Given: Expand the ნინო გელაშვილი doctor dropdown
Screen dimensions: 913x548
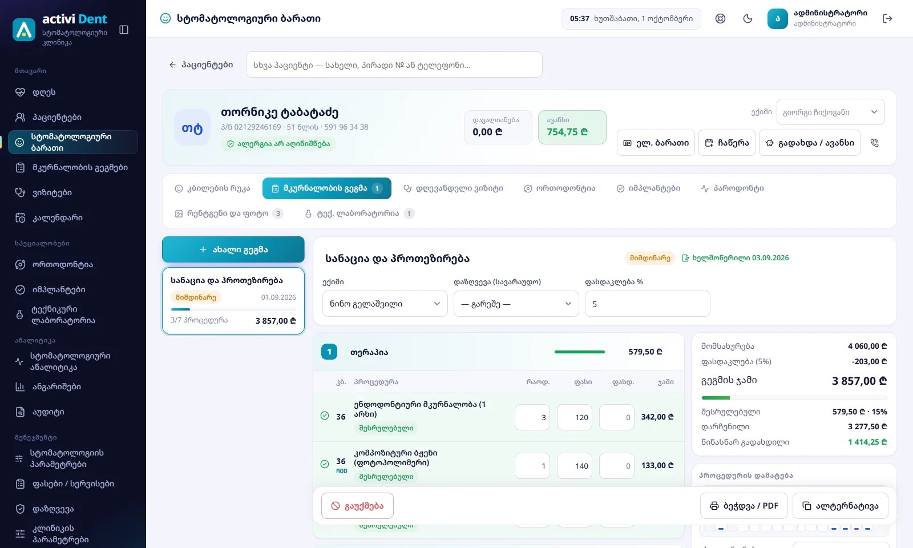Looking at the screenshot, I should click(385, 304).
